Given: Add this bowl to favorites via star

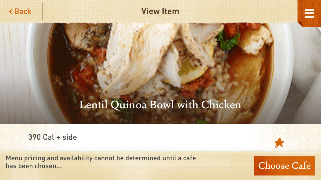Looking at the screenshot, I should (279, 143).
